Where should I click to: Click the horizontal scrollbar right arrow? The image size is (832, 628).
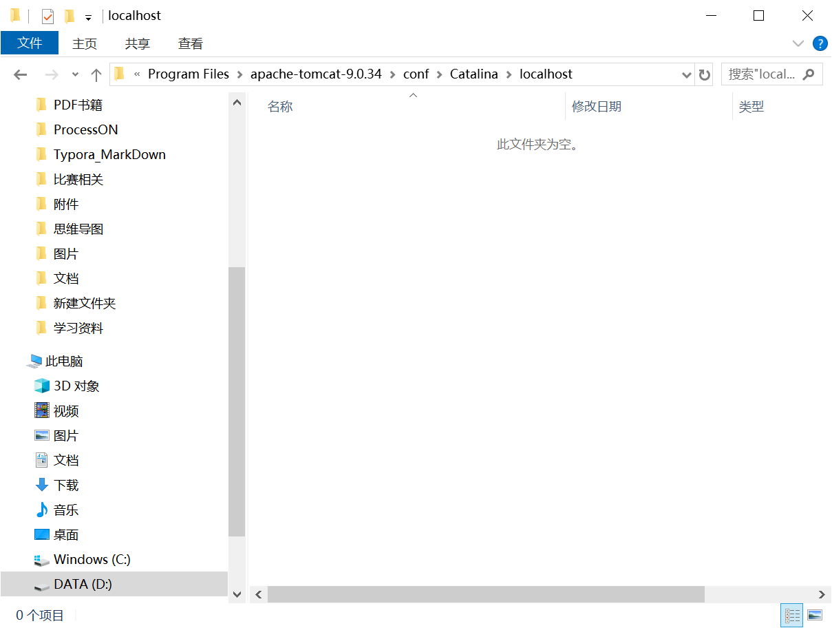pos(822,594)
